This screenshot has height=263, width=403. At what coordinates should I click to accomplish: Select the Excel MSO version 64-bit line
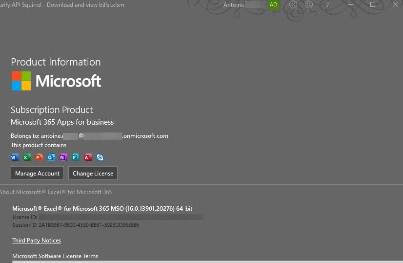pyautogui.click(x=102, y=209)
